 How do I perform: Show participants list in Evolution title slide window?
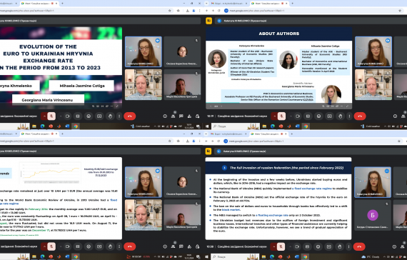173,116
